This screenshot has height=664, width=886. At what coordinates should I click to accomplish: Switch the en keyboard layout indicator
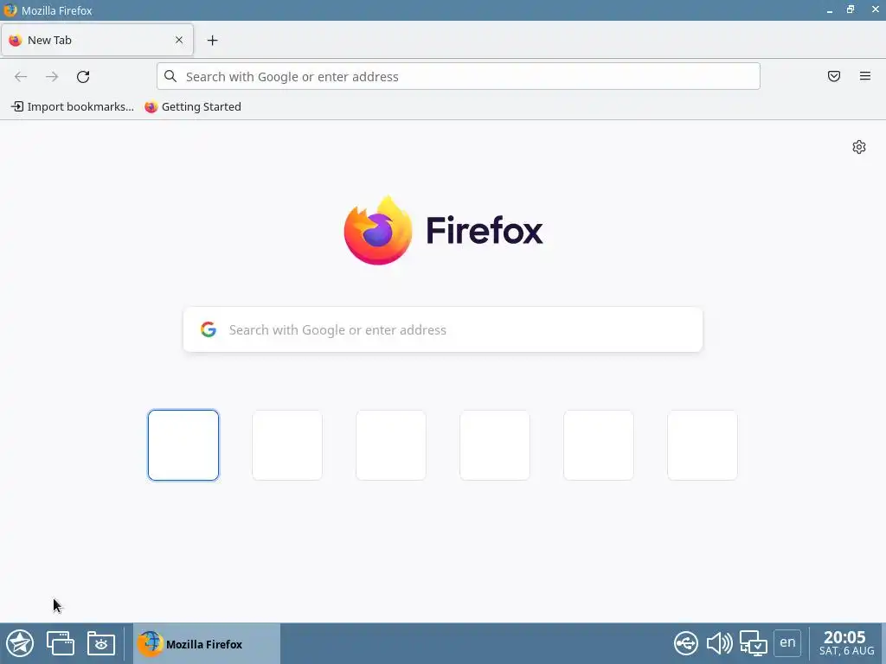pyautogui.click(x=787, y=642)
